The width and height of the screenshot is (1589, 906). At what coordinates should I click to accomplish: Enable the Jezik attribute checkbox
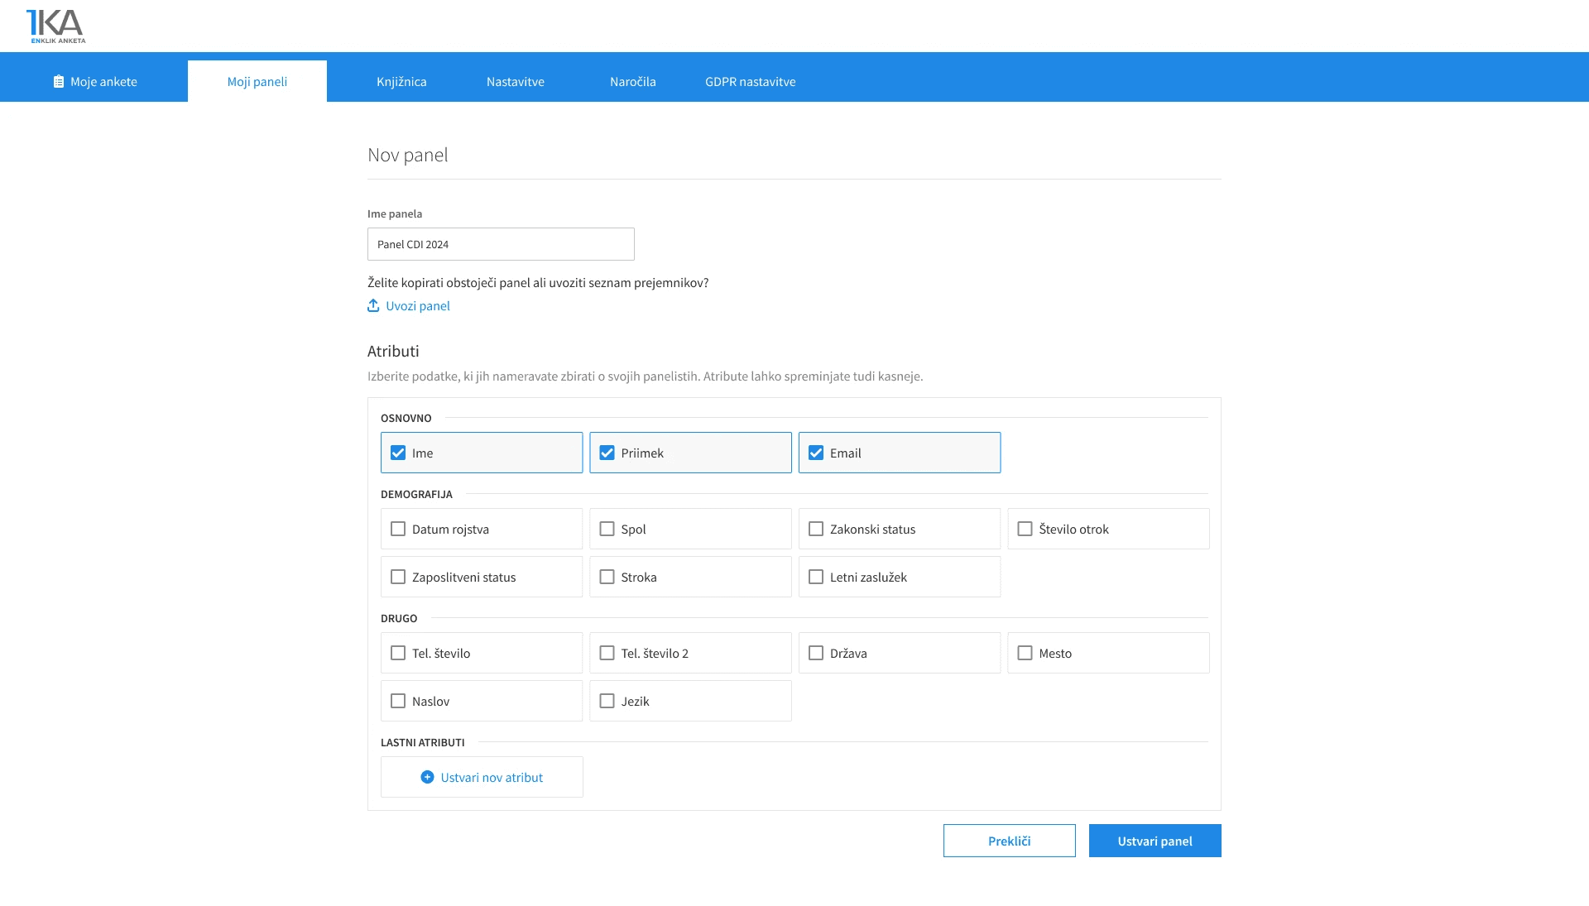coord(607,701)
